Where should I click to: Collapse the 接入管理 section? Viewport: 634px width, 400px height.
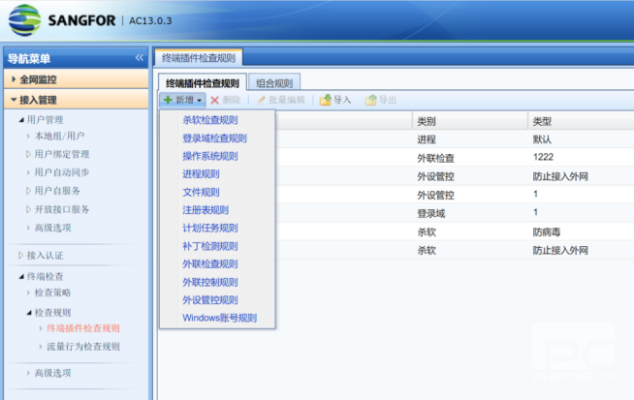pyautogui.click(x=76, y=100)
